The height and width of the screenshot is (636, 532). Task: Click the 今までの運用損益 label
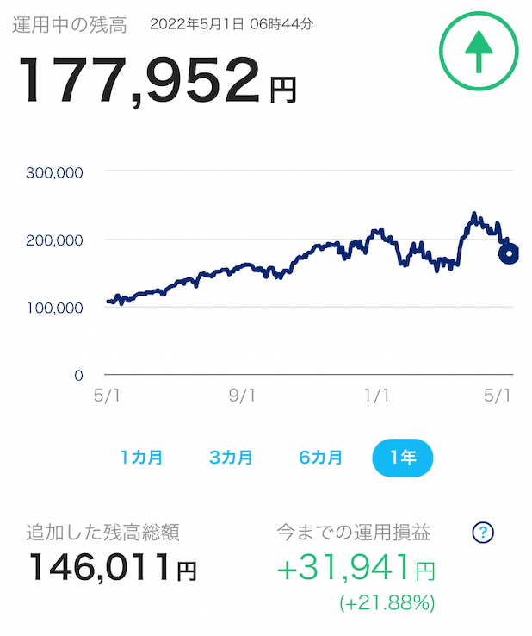coord(354,533)
